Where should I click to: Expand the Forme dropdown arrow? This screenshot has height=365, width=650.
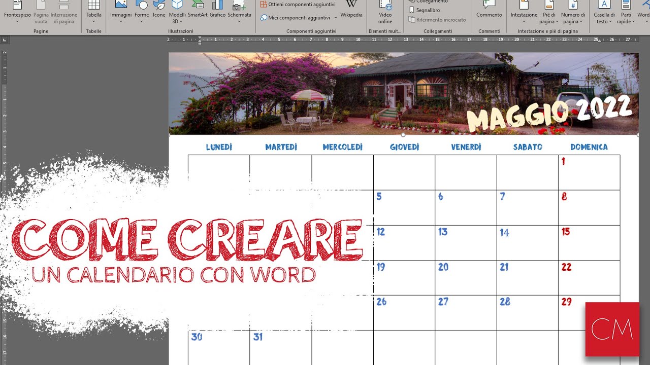(142, 22)
